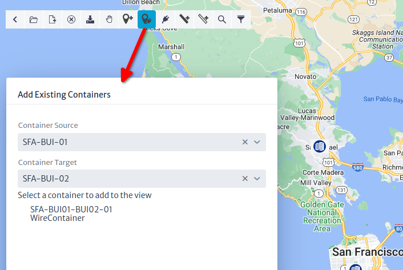Click the Route 131 shield near Mill Valley

tap(341, 190)
